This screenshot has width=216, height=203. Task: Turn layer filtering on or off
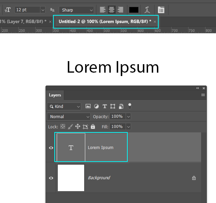click(x=130, y=106)
